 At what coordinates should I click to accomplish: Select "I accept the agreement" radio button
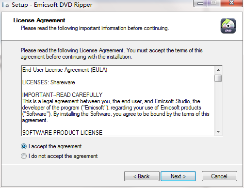tap(24, 146)
